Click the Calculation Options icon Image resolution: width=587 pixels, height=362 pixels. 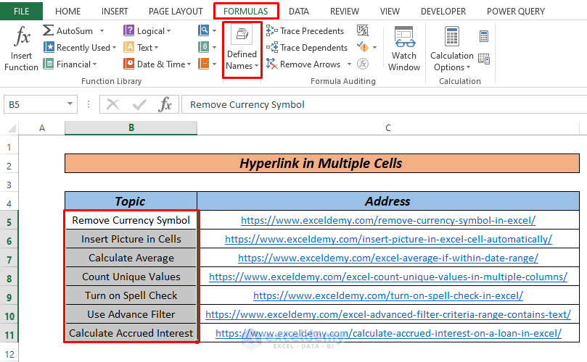(x=451, y=36)
